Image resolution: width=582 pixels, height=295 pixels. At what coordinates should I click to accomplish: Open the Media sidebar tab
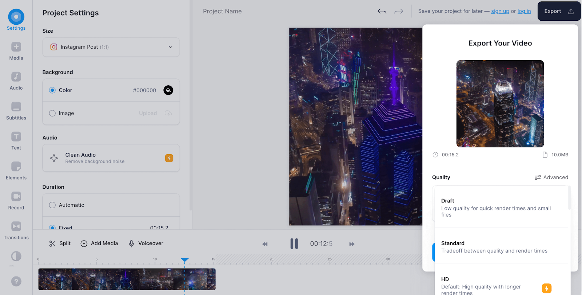pos(16,51)
